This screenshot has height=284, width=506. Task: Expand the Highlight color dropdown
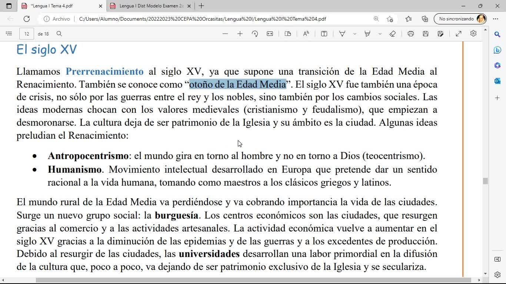click(380, 34)
